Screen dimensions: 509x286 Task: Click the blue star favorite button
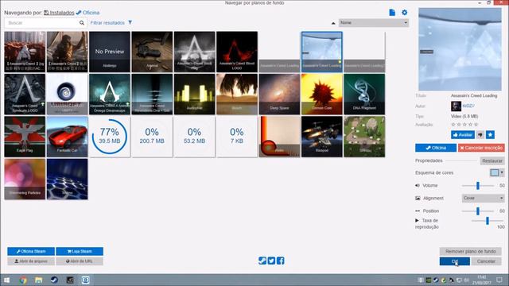click(x=490, y=134)
